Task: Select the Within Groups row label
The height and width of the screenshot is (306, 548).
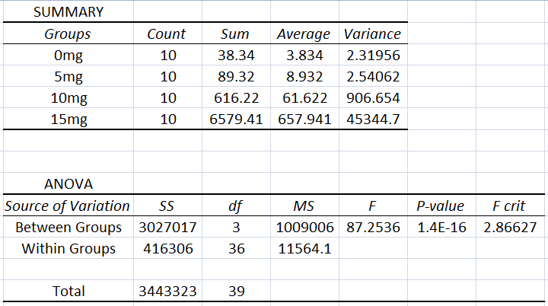Action: click(x=67, y=249)
